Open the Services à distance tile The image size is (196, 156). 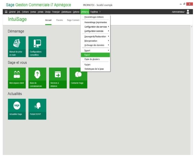point(58,78)
